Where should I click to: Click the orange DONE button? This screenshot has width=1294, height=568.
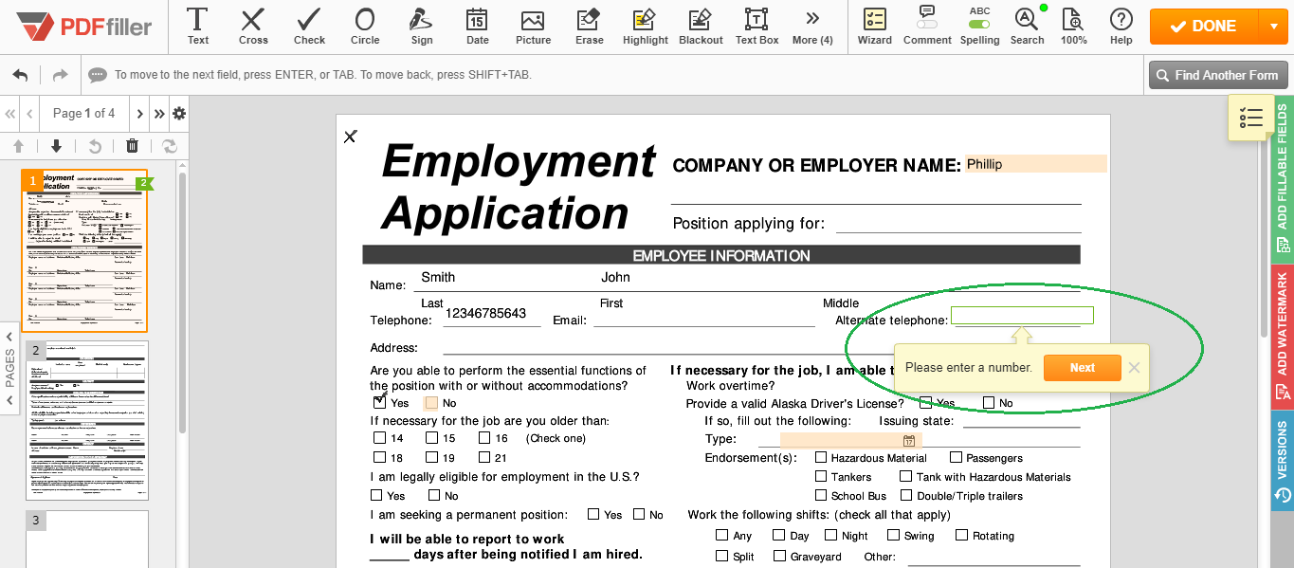pyautogui.click(x=1203, y=27)
